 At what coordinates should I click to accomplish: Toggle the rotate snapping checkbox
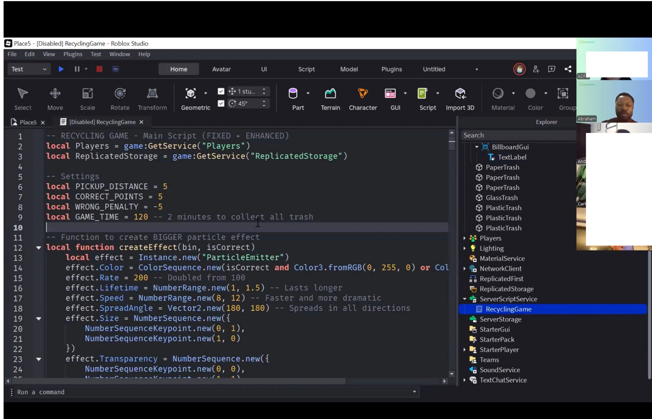[221, 103]
